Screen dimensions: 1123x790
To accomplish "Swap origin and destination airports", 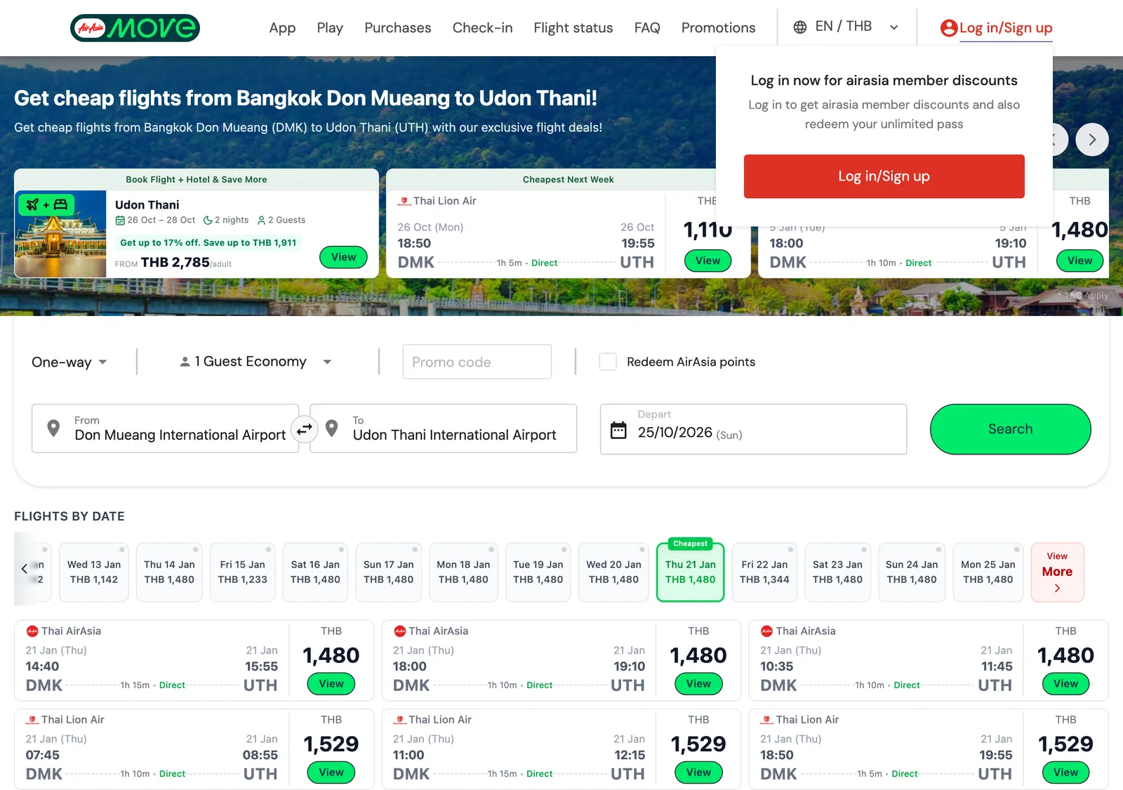I will click(305, 428).
